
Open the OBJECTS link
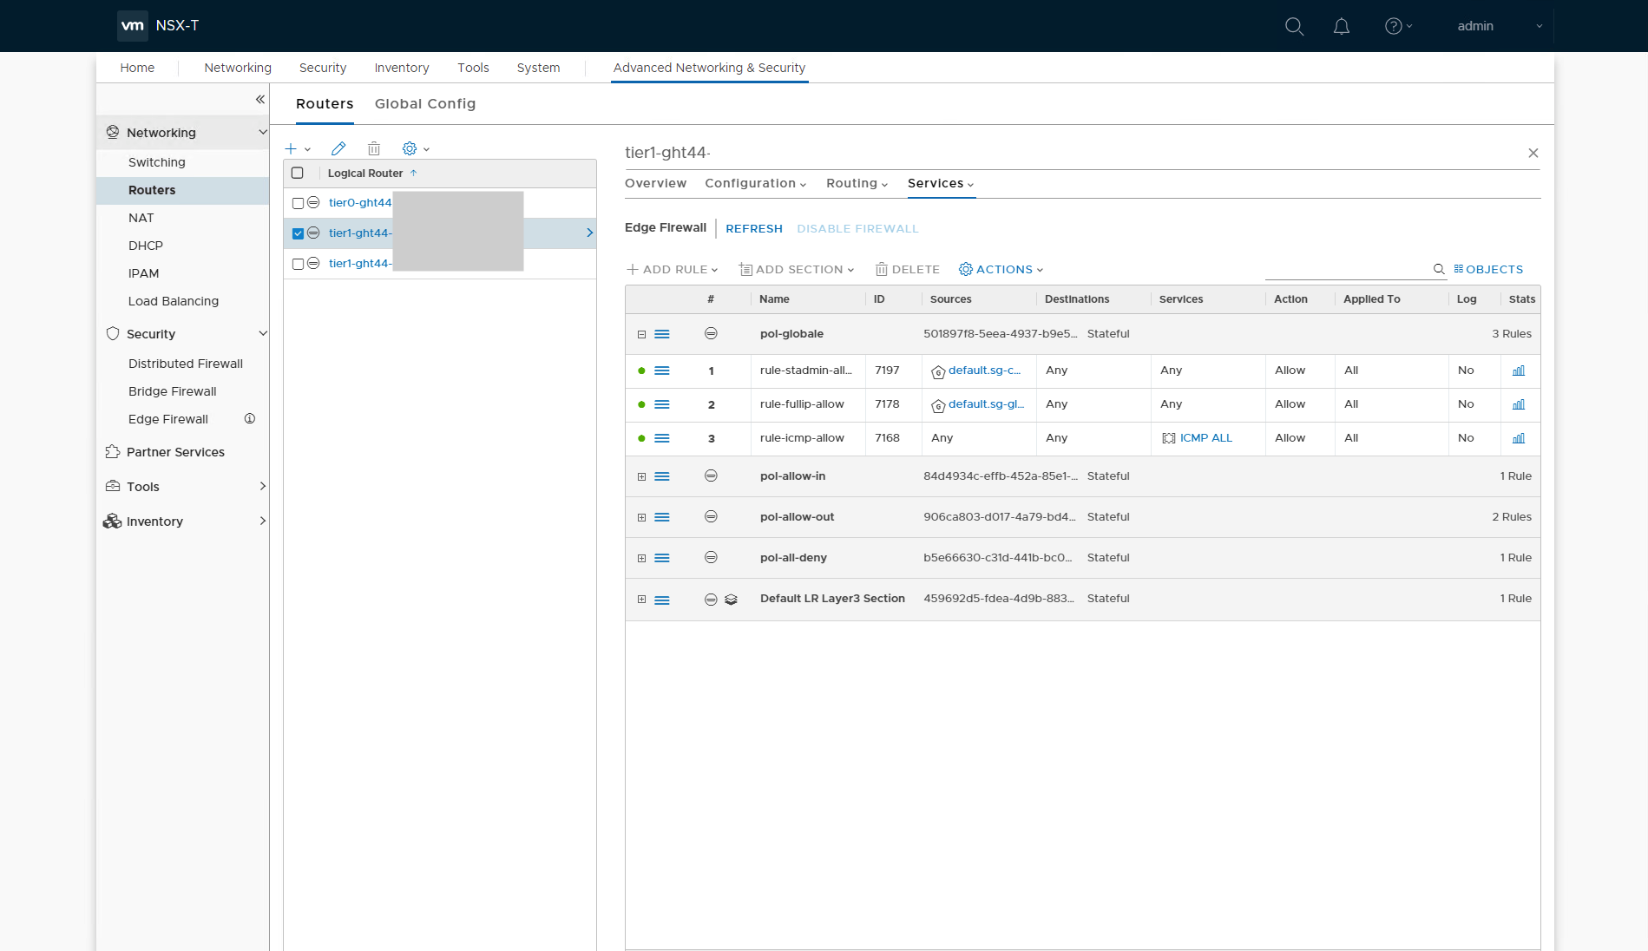click(1489, 270)
